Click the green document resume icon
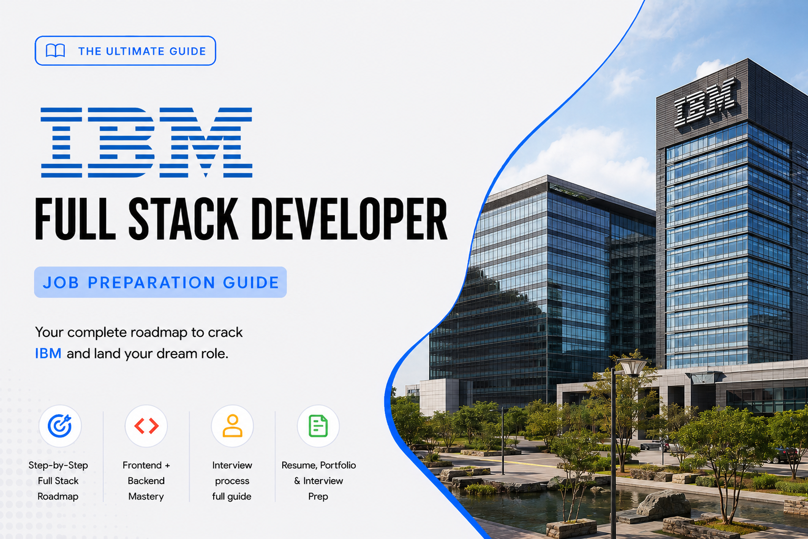The width and height of the screenshot is (808, 539). point(318,426)
